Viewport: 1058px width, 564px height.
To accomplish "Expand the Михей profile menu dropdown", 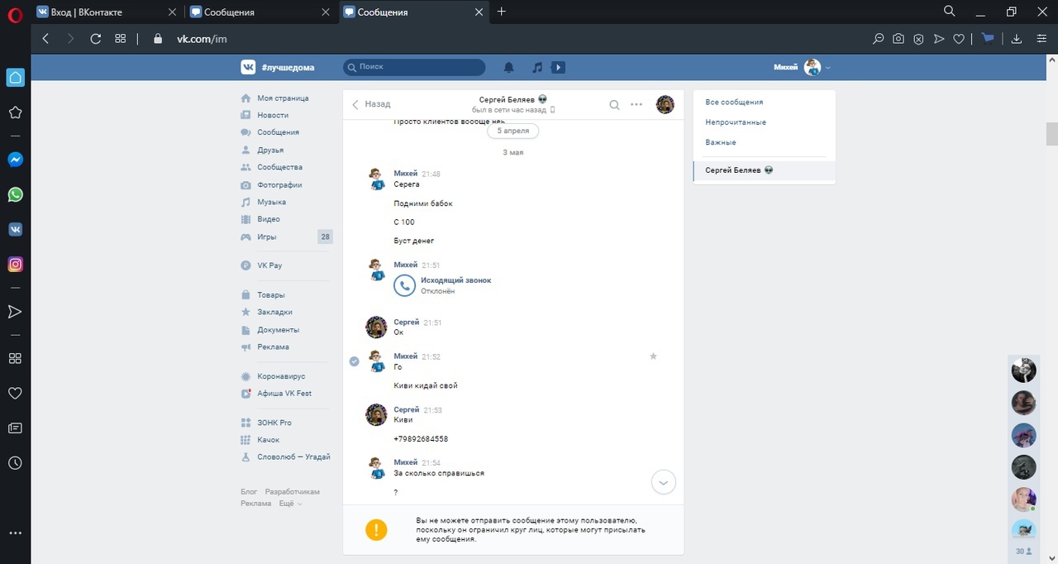I will click(x=828, y=68).
